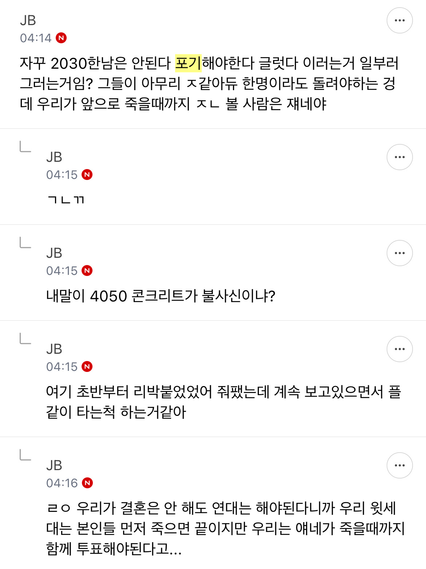Tap the reply starting with 여기 초반부터

pyautogui.click(x=224, y=402)
